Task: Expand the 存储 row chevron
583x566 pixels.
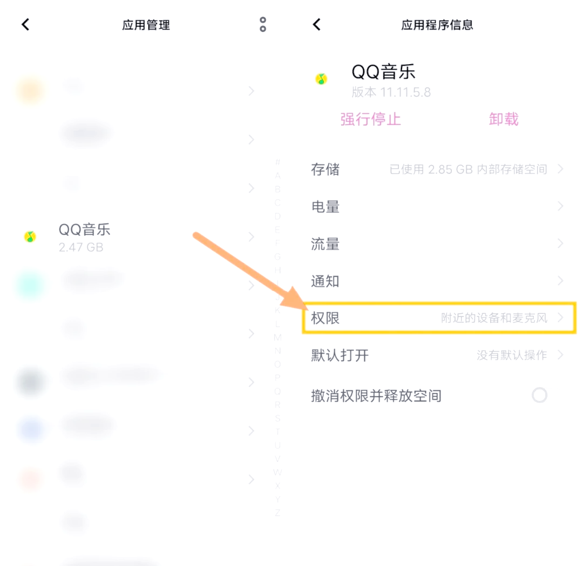Action: [560, 169]
